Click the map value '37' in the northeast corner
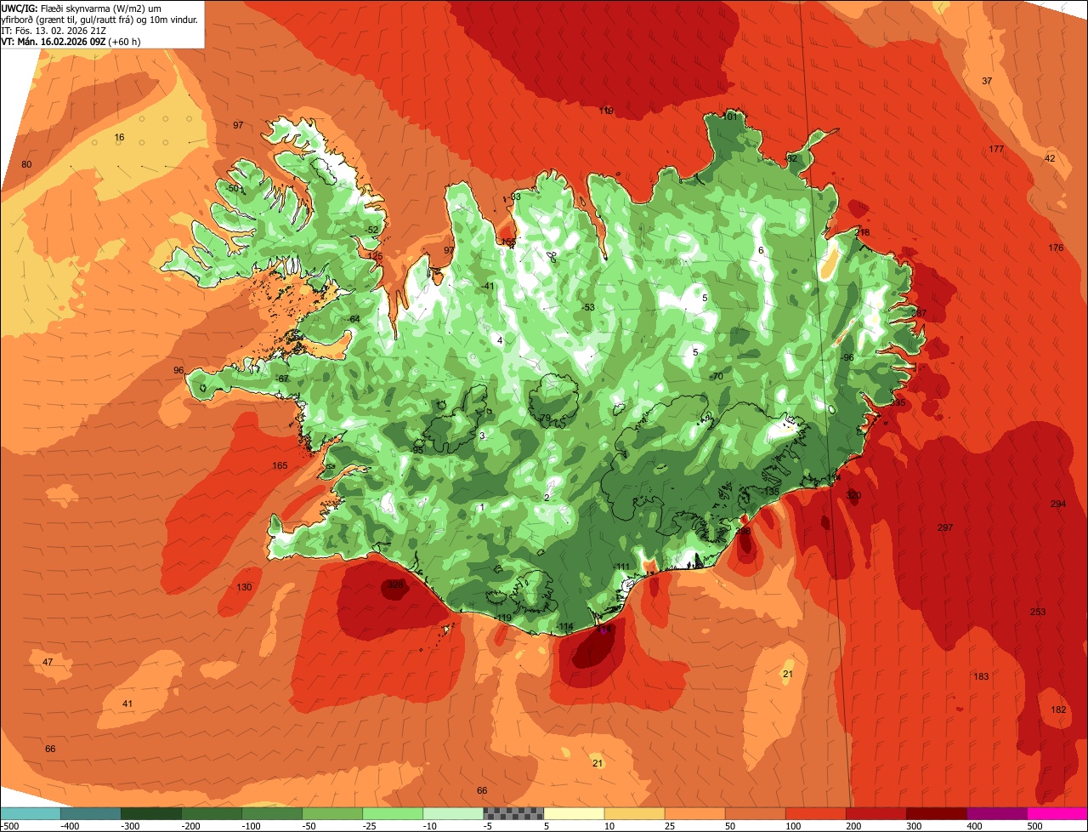Screen dimensions: 1088x832 coord(987,81)
